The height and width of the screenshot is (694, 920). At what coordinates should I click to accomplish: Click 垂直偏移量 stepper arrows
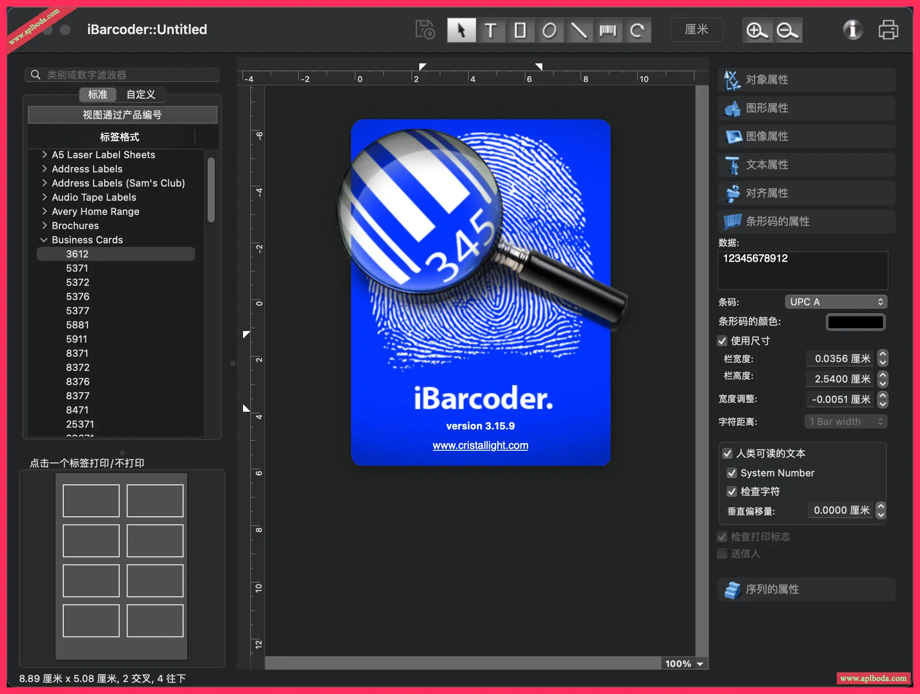click(x=881, y=510)
